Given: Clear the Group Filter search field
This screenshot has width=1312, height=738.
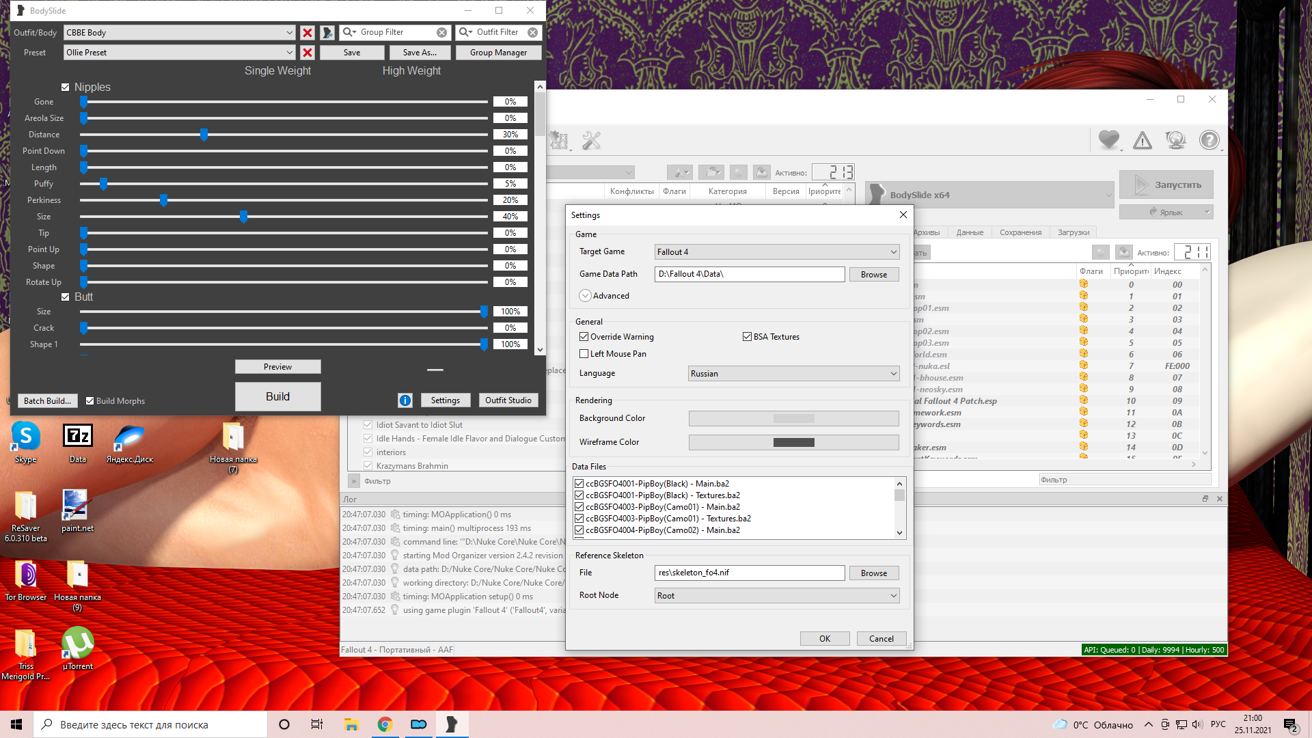Looking at the screenshot, I should click(442, 32).
